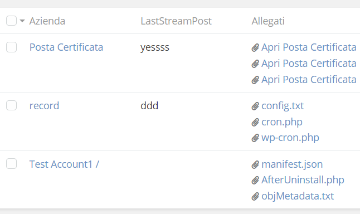Image resolution: width=360 pixels, height=214 pixels.
Task: Click paperclip icon beside objMetadata.txt
Action: pyautogui.click(x=255, y=196)
